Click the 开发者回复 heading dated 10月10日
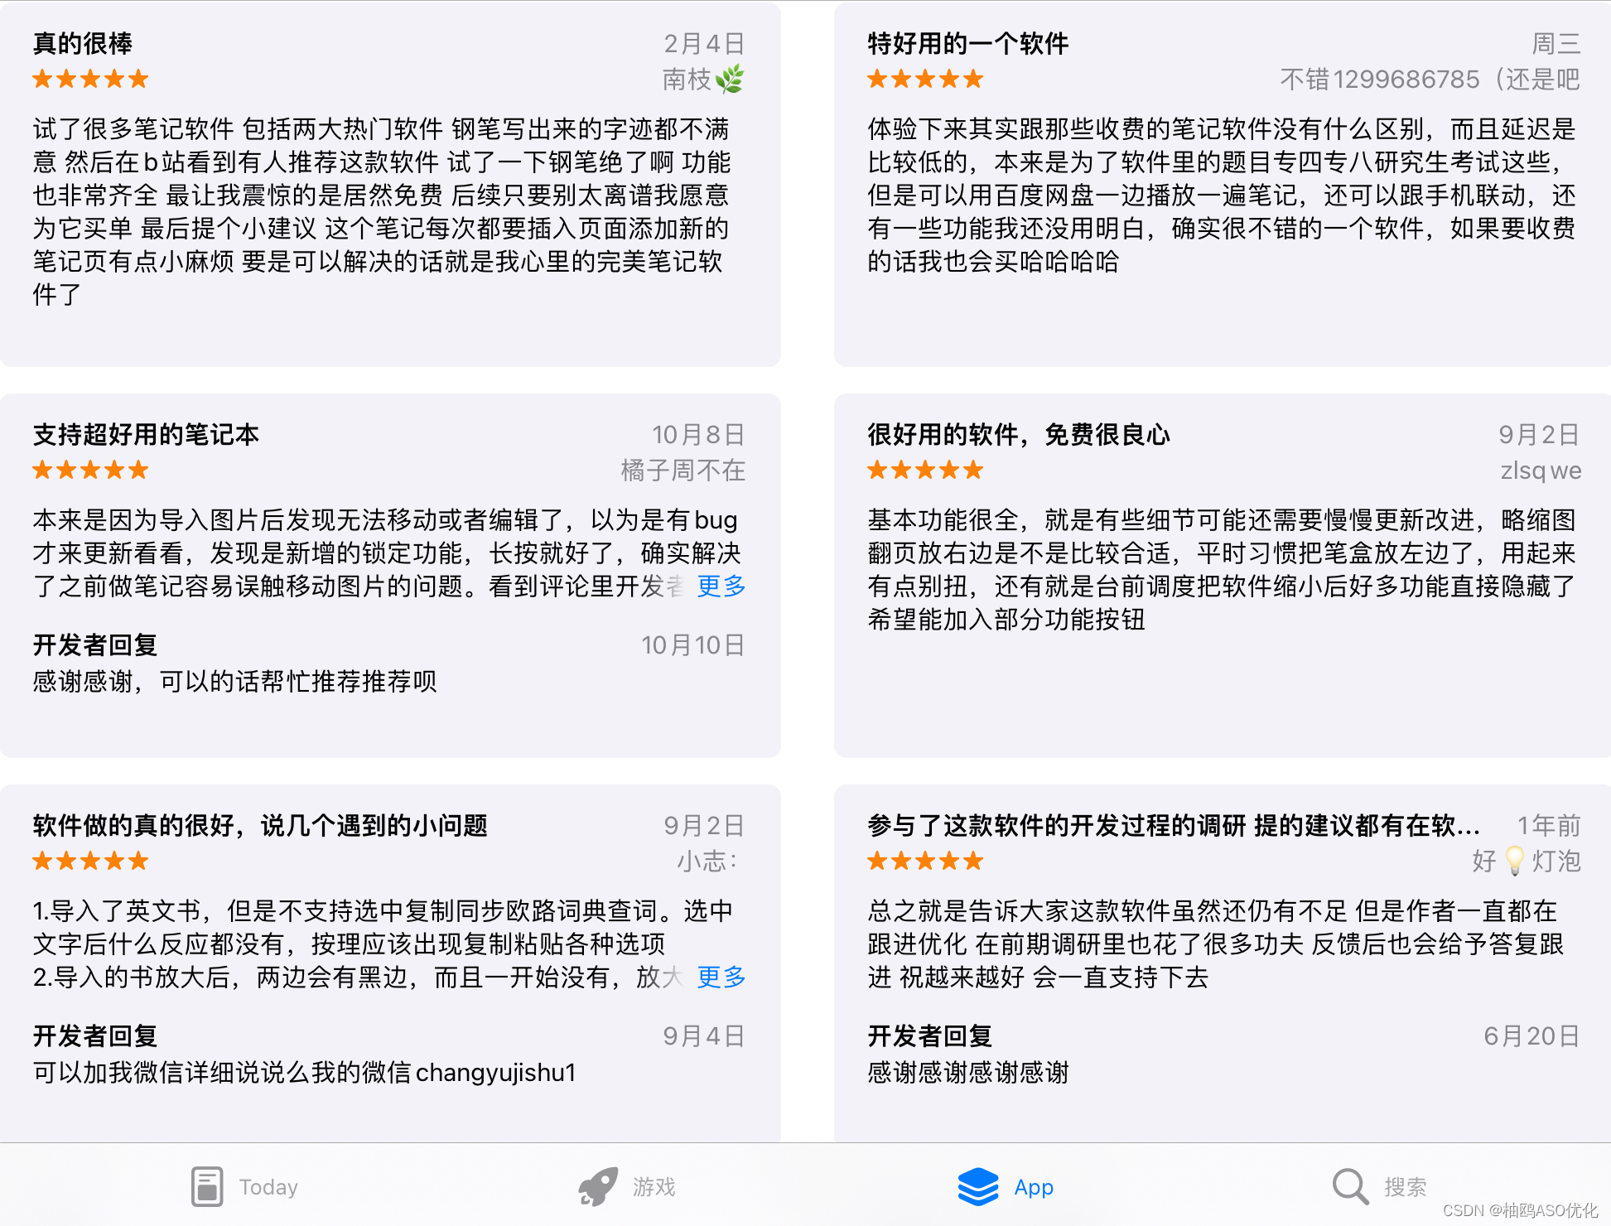 [x=95, y=644]
